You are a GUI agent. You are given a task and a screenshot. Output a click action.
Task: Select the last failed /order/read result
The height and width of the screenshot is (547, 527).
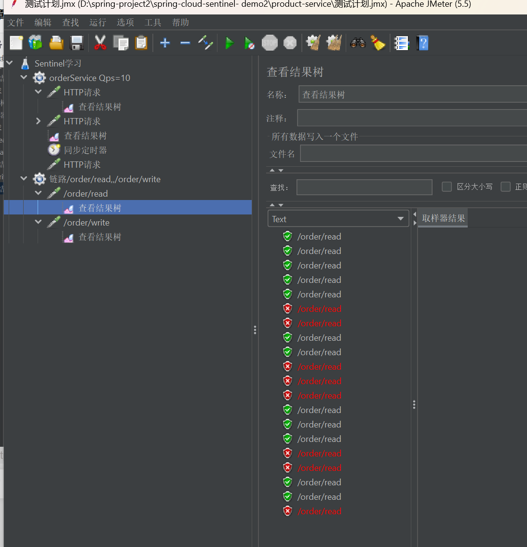coord(319,511)
